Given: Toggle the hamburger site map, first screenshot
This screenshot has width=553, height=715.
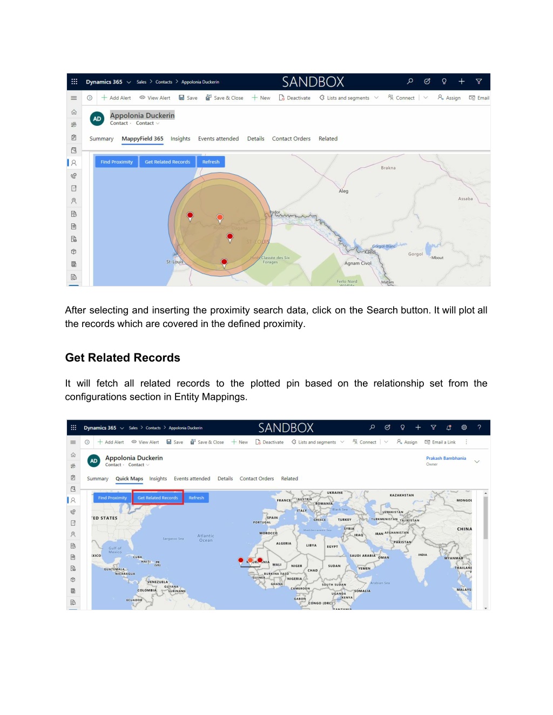Looking at the screenshot, I should (x=73, y=98).
